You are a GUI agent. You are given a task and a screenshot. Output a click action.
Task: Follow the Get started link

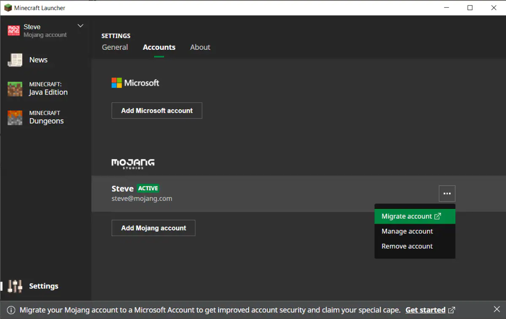[425, 310]
